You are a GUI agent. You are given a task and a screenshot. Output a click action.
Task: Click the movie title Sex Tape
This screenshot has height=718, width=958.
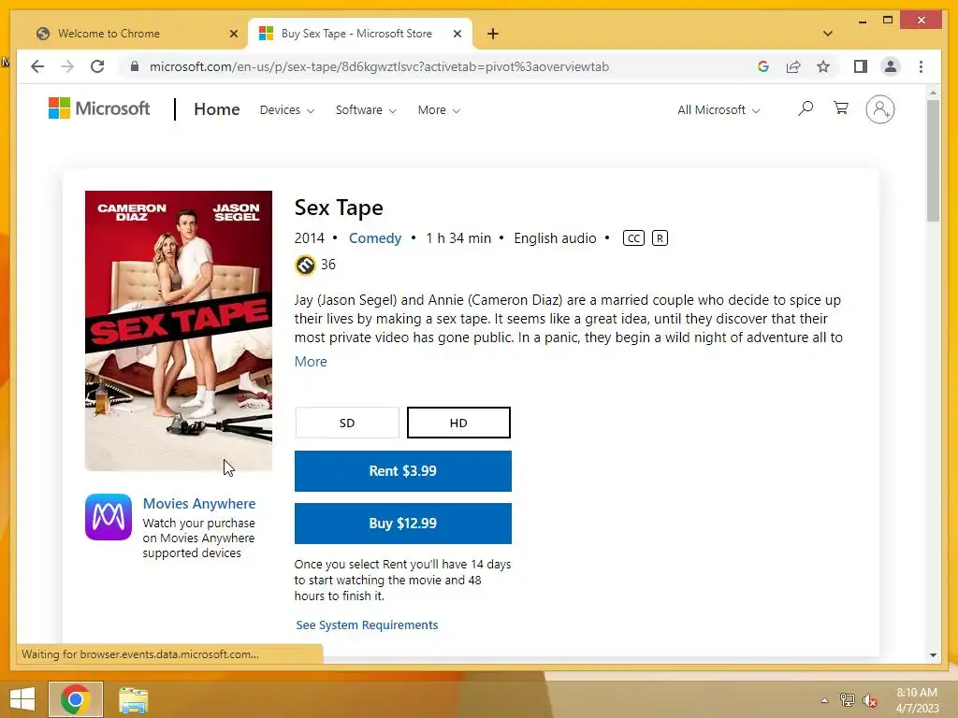(x=339, y=208)
